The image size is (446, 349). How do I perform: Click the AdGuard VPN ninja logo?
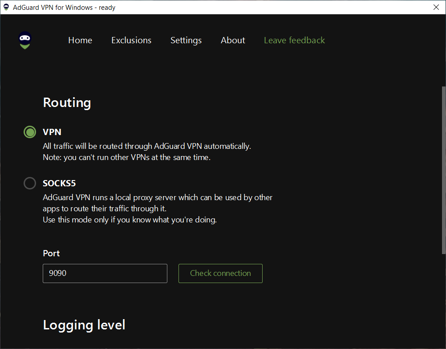point(25,40)
